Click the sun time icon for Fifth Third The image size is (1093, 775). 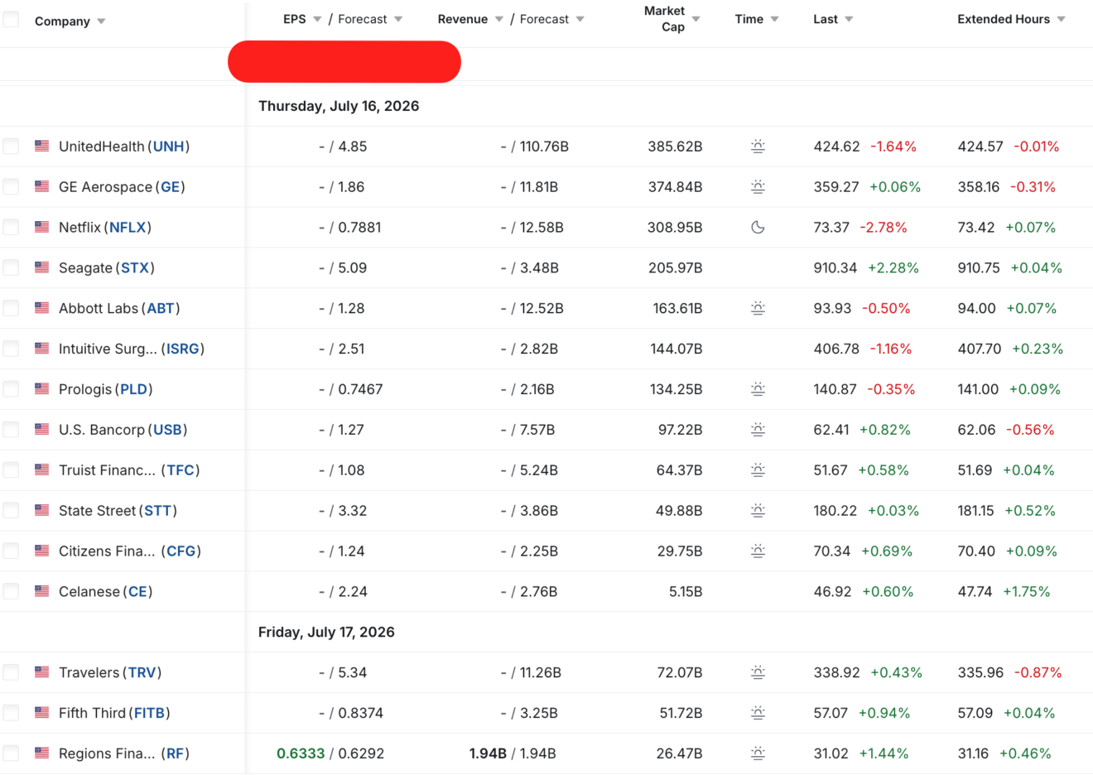tap(758, 713)
